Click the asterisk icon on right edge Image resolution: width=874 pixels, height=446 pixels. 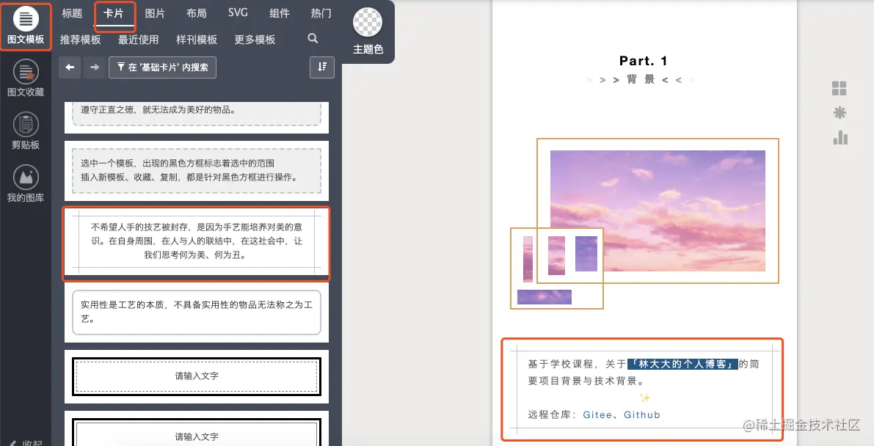click(x=840, y=113)
